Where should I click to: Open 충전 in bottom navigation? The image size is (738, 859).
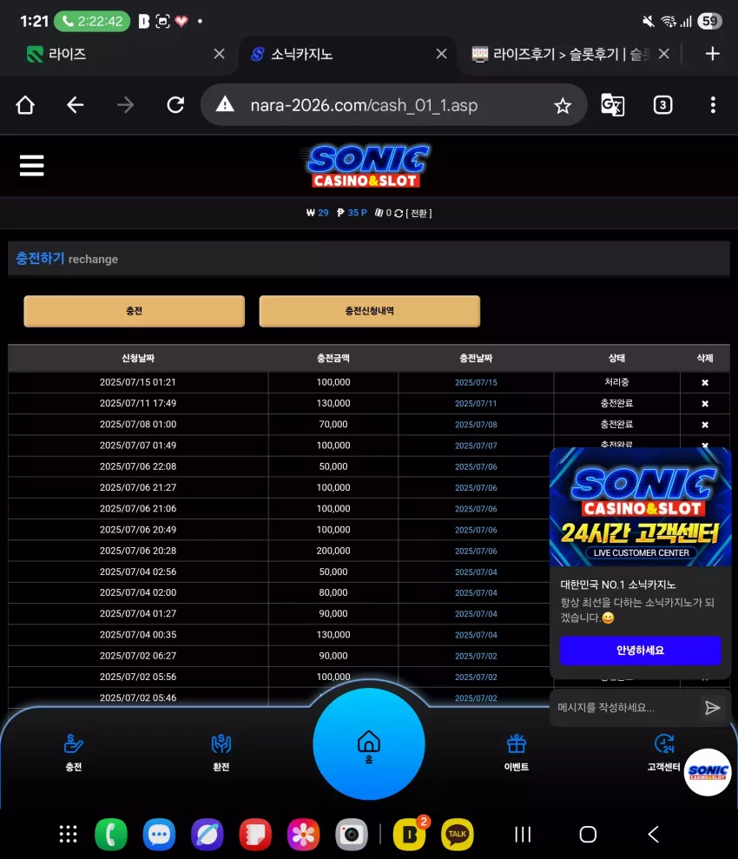73,753
